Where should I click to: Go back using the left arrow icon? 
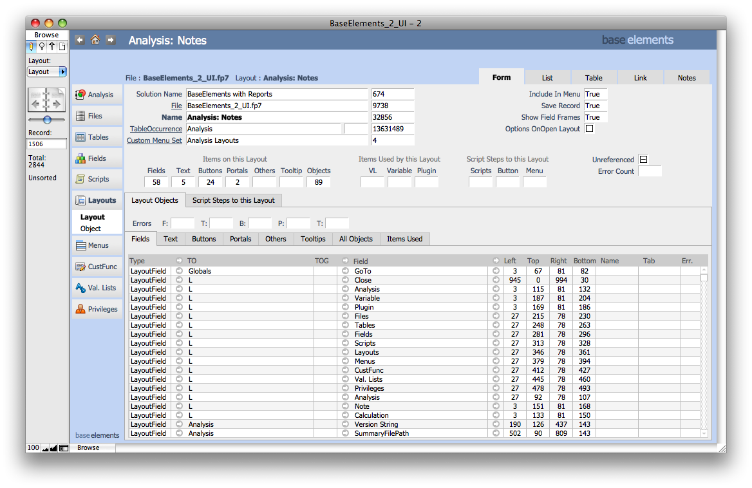pyautogui.click(x=80, y=40)
